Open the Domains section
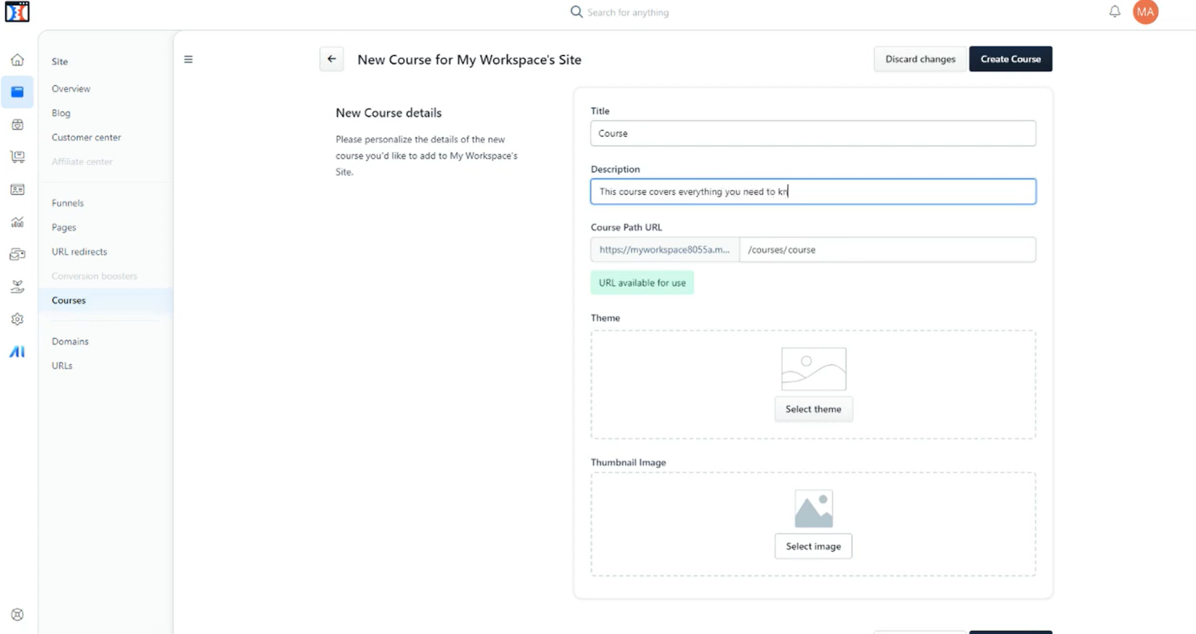Image resolution: width=1196 pixels, height=634 pixels. [70, 342]
